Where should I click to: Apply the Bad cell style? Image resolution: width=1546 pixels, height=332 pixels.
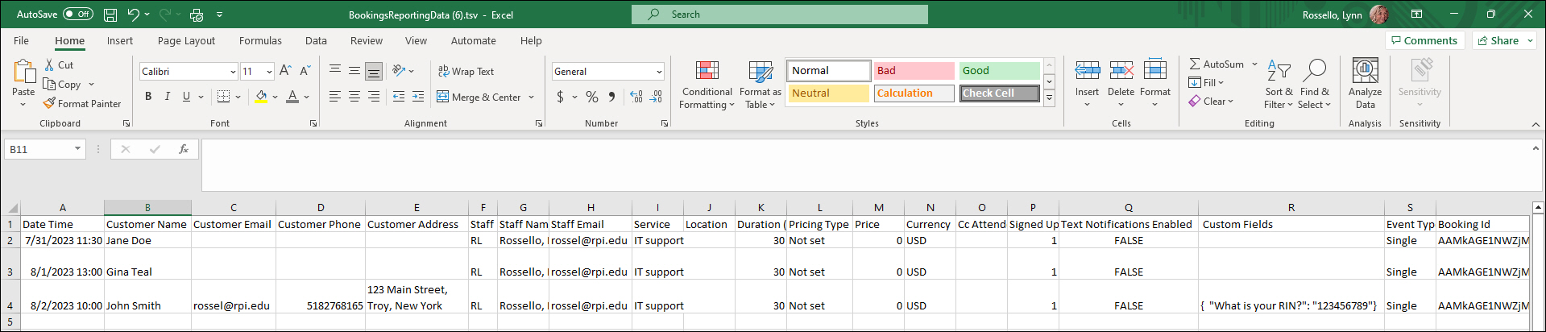point(914,71)
